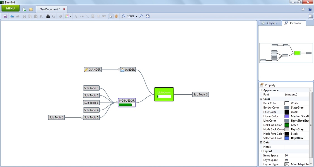Click the zoom in magnifier icon

[141, 16]
